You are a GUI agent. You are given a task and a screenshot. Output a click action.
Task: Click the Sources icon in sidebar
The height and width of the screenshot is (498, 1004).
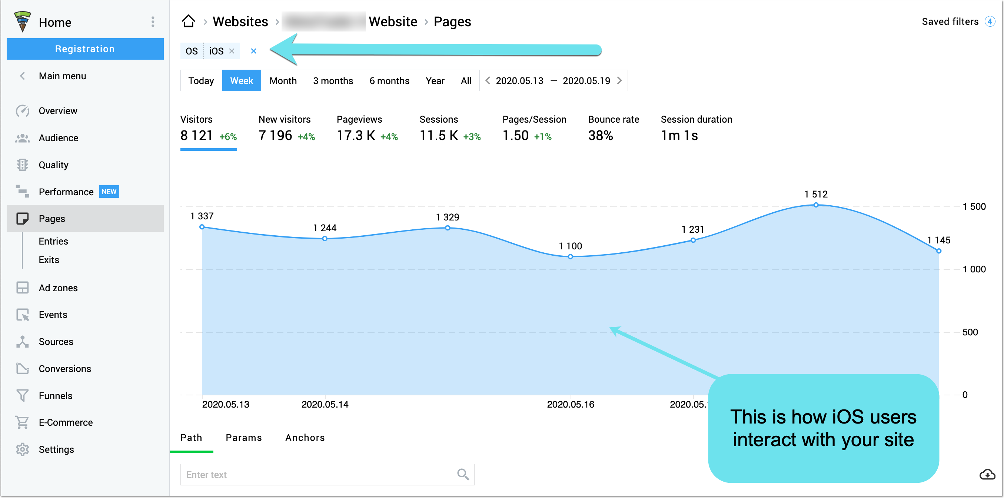[22, 342]
